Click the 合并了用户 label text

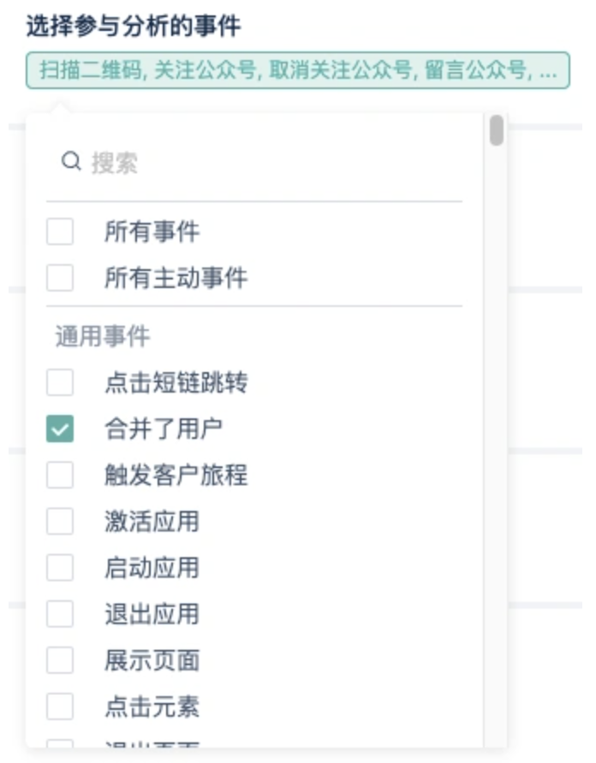pyautogui.click(x=164, y=429)
